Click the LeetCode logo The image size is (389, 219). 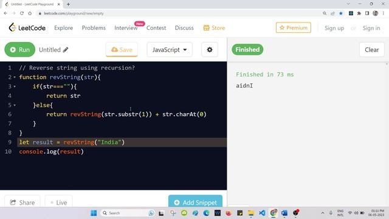pos(27,27)
